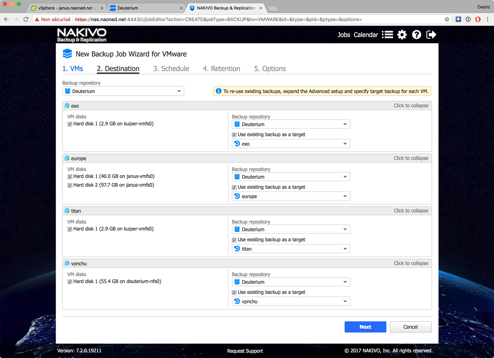Bookmark page with the star icon
Image resolution: width=494 pixels, height=358 pixels.
click(x=447, y=20)
